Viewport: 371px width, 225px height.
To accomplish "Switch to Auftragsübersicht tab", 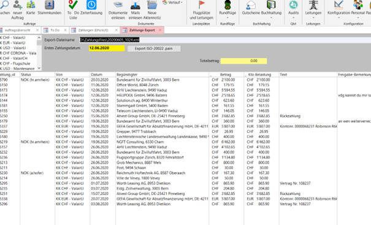I will tap(18, 30).
